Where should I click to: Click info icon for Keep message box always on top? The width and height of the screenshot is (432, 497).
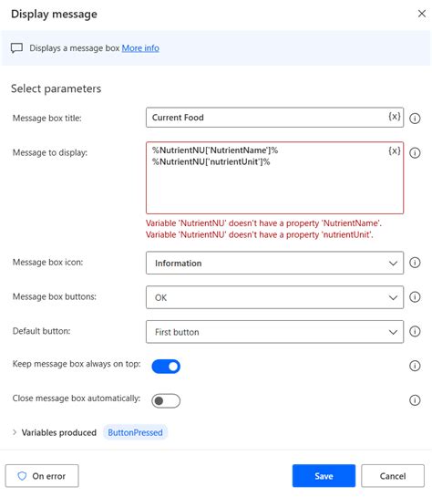click(x=415, y=366)
